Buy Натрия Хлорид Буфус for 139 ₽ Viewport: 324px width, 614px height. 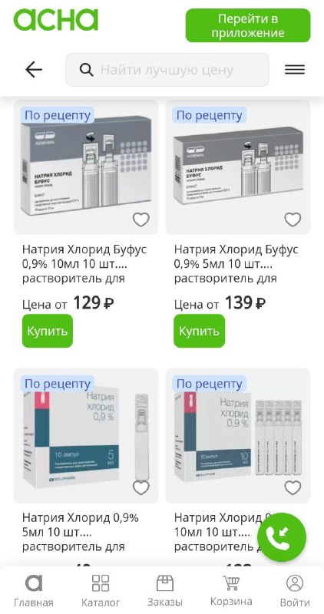pyautogui.click(x=200, y=331)
